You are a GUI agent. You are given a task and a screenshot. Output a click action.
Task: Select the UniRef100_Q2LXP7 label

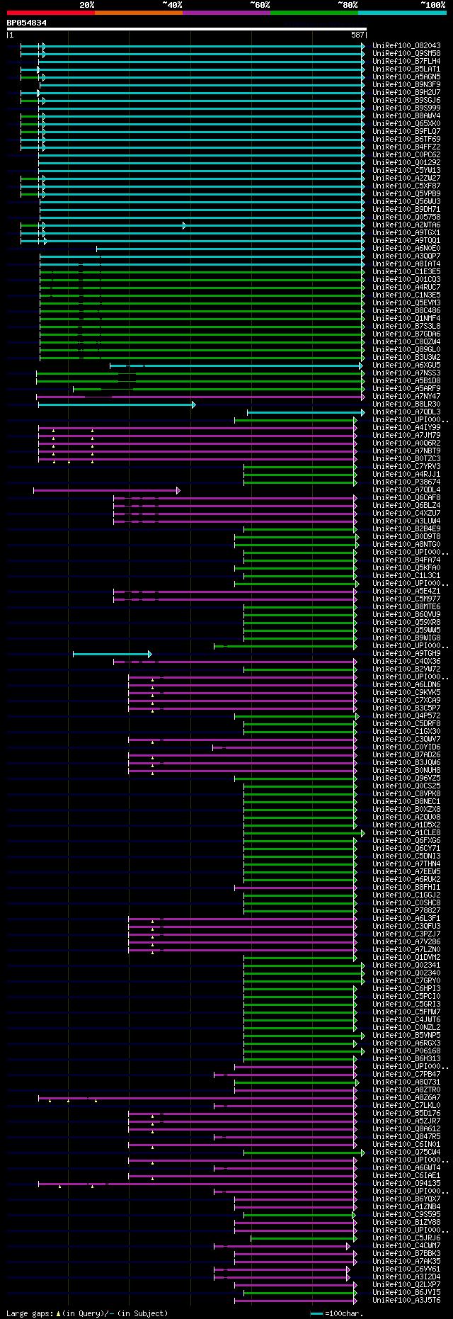coord(406,1284)
